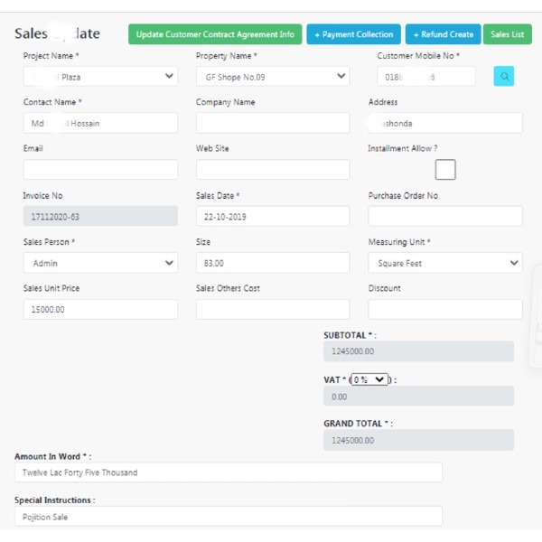Click the cyan customer mobile search icon
This screenshot has height=542, width=542.
(504, 77)
